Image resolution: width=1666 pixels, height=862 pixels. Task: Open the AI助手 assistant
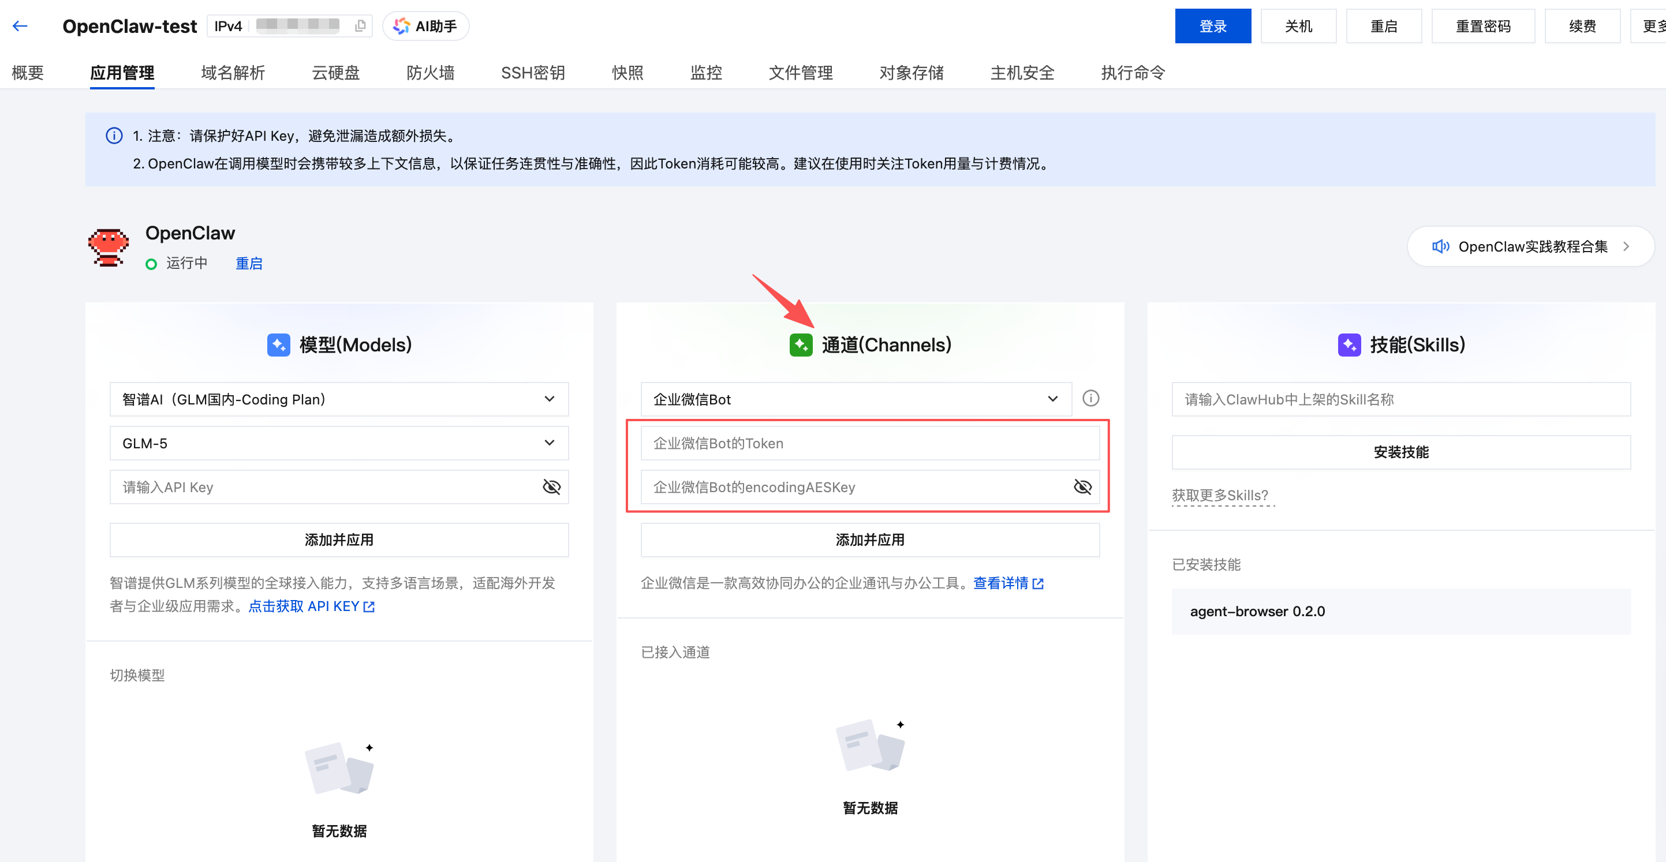(425, 26)
